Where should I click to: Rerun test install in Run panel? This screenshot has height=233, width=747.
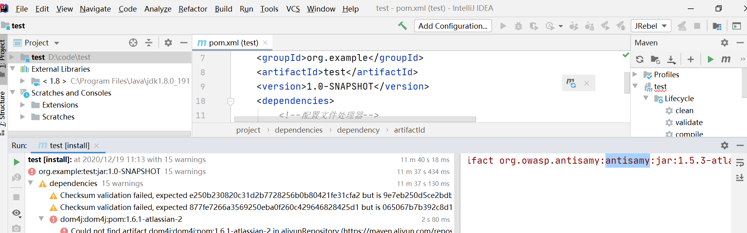(x=16, y=162)
